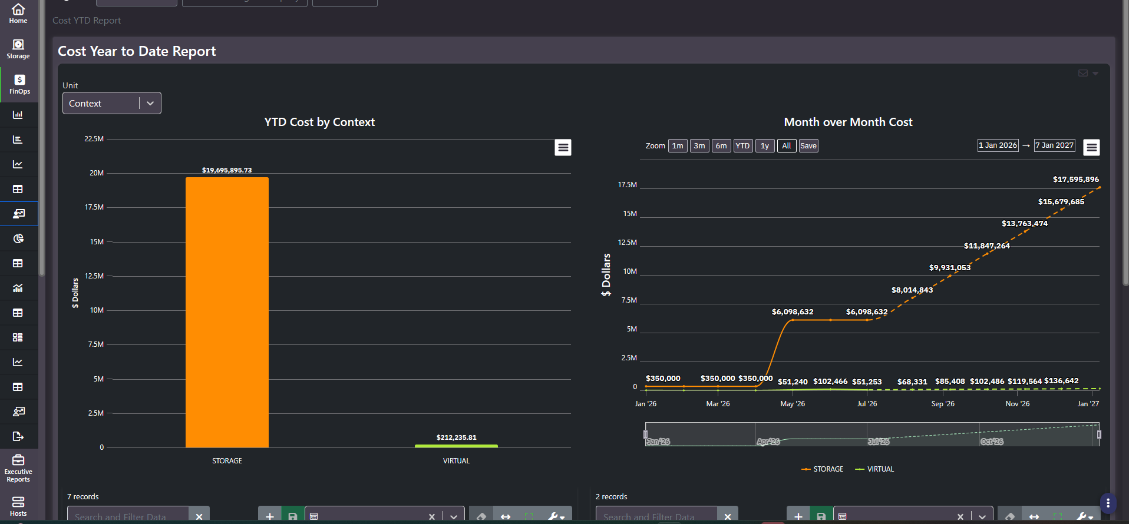Click the $19,695,895.73 data label

click(227, 170)
